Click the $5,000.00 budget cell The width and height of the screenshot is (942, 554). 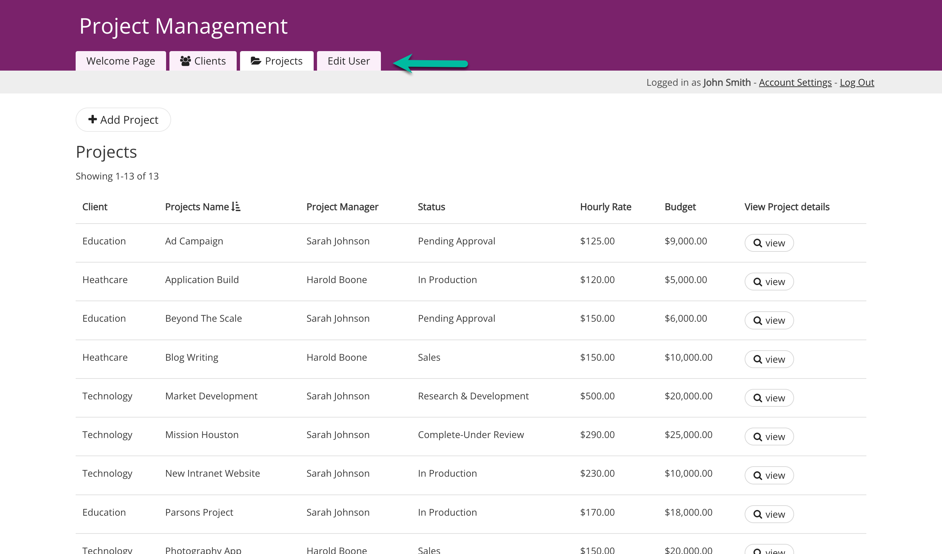(x=685, y=280)
